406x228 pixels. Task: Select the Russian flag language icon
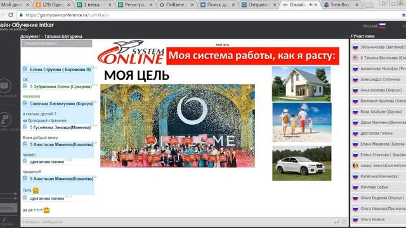click(383, 26)
